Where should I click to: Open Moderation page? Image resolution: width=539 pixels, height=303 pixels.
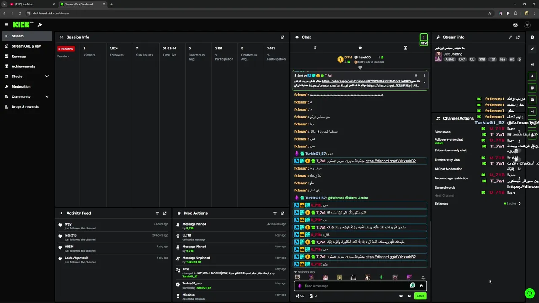(x=27, y=86)
